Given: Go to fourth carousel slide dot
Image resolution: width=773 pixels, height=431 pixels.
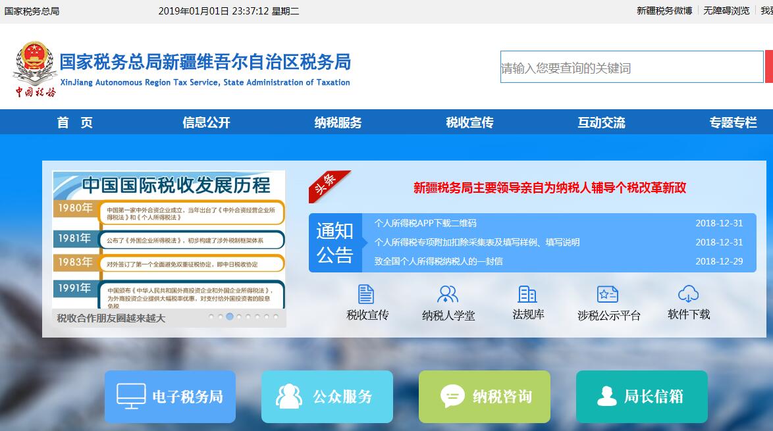Looking at the screenshot, I should (239, 317).
